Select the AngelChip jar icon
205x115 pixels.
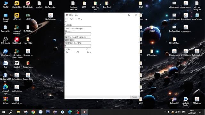click(x=186, y=52)
